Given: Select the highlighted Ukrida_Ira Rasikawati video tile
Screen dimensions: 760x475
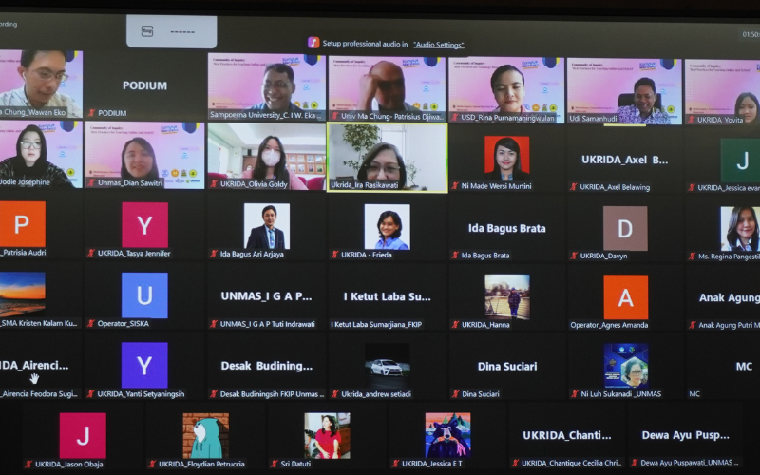Looking at the screenshot, I should tap(387, 158).
